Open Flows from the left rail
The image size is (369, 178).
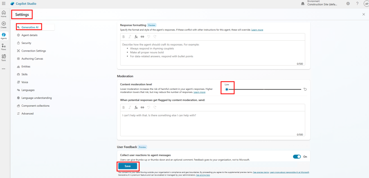pyautogui.click(x=4, y=47)
